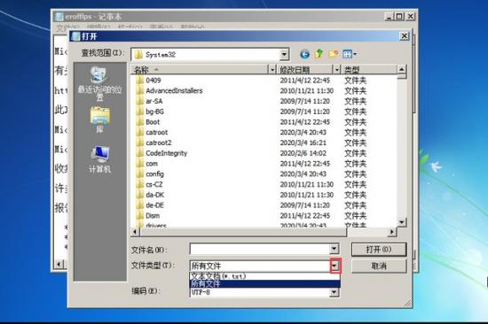
Task: Select the de-DE folder icon
Action: click(139, 205)
